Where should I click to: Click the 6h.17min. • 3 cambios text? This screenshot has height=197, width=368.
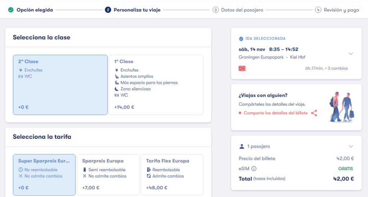click(x=326, y=68)
